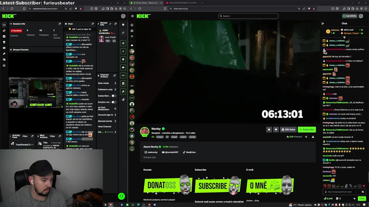369x207 pixels.
Task: Open the link icon in dashboard sidebar
Action: (x=4, y=30)
